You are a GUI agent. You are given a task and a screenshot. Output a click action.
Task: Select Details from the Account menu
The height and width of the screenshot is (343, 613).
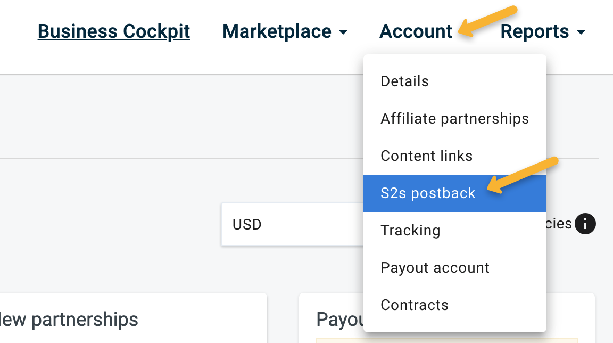tap(404, 81)
